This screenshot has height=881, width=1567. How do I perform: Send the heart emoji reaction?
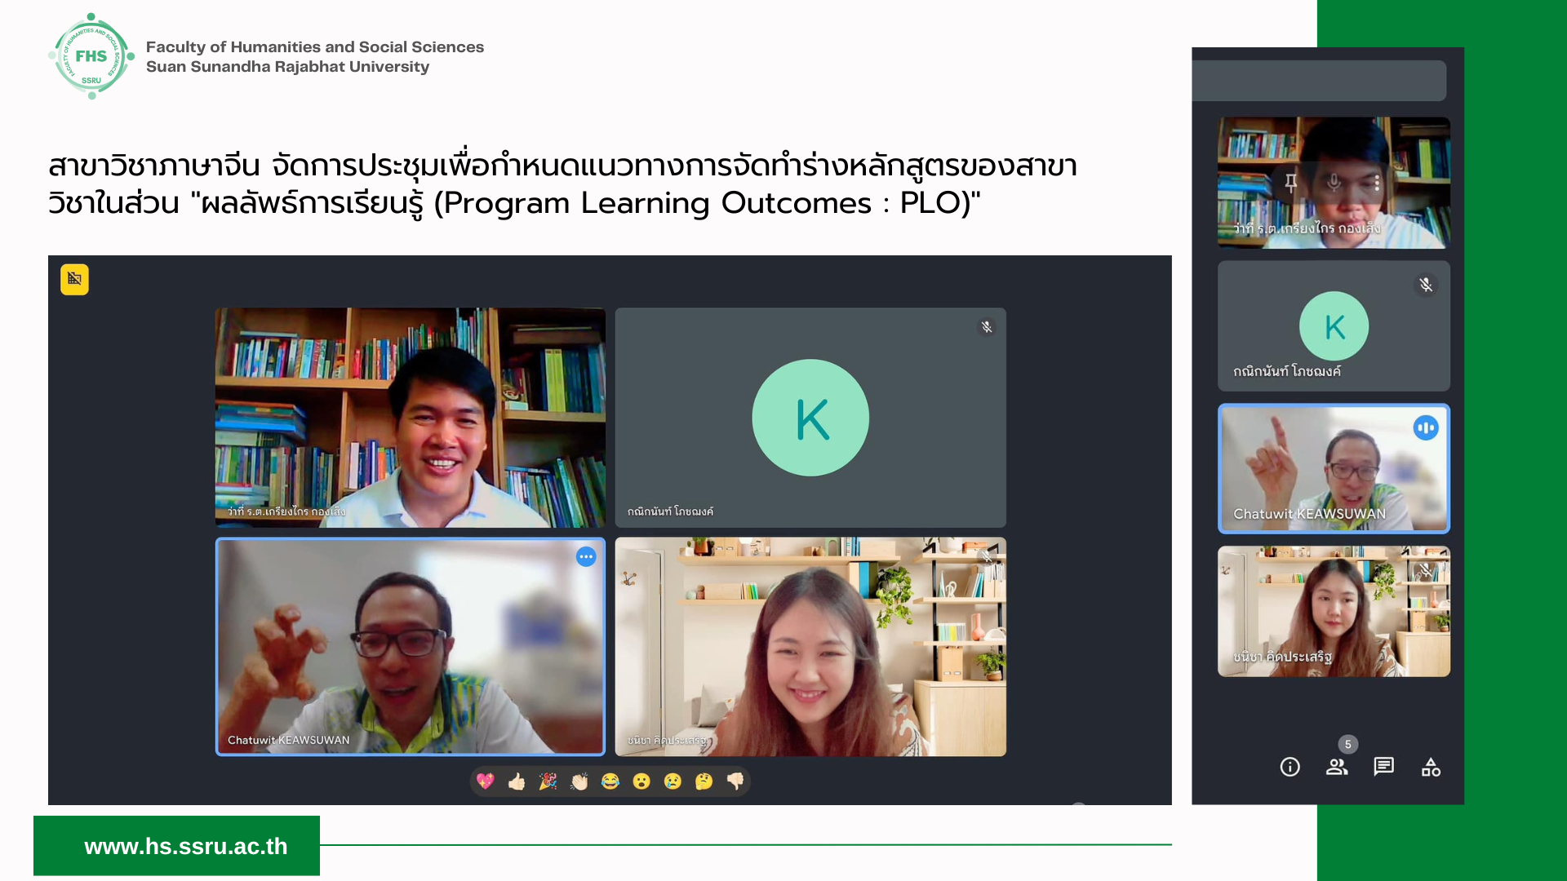[486, 781]
